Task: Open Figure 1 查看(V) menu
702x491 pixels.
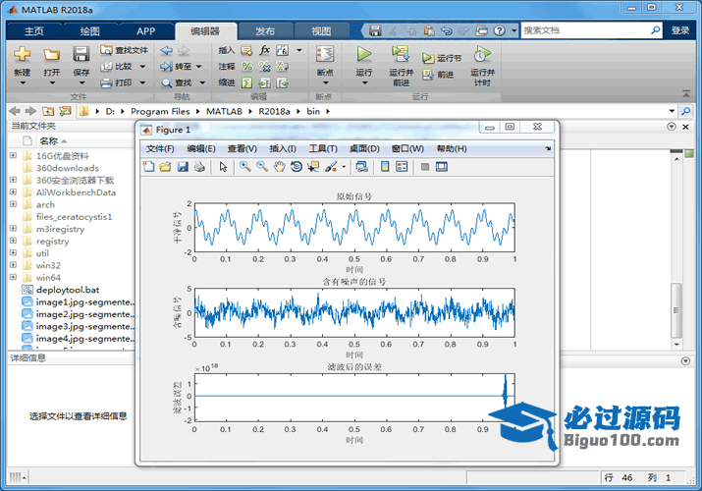Action: pos(242,148)
